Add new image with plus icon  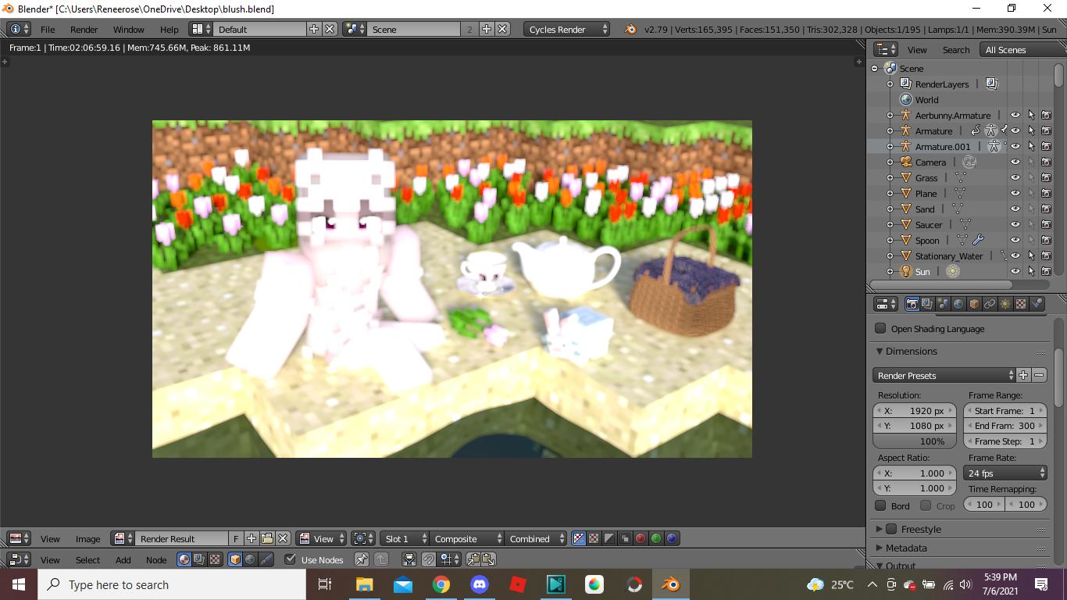pyautogui.click(x=252, y=538)
